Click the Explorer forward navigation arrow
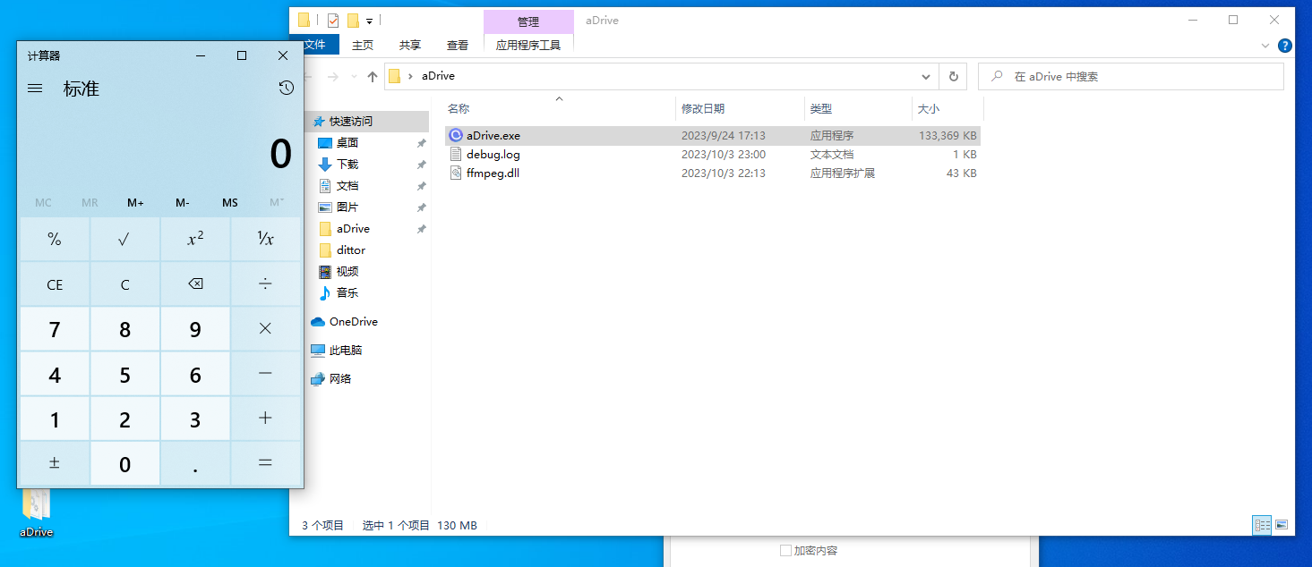This screenshot has width=1312, height=567. (333, 77)
